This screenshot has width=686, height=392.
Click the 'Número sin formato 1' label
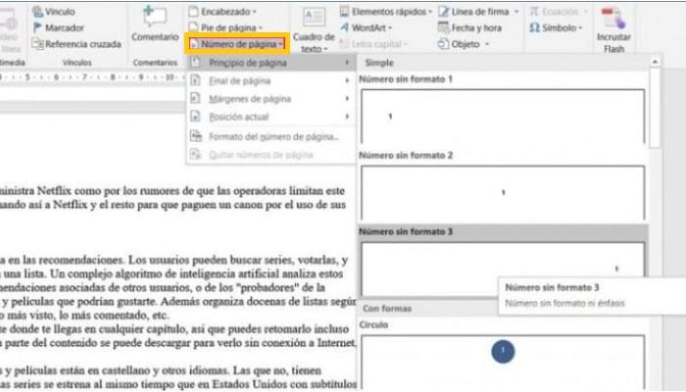click(406, 79)
